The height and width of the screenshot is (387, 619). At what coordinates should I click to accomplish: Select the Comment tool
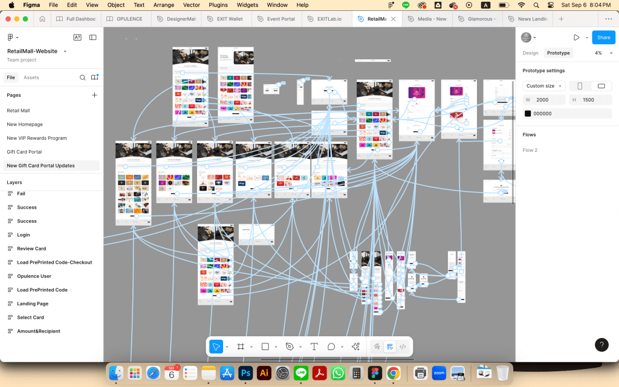tap(331, 346)
